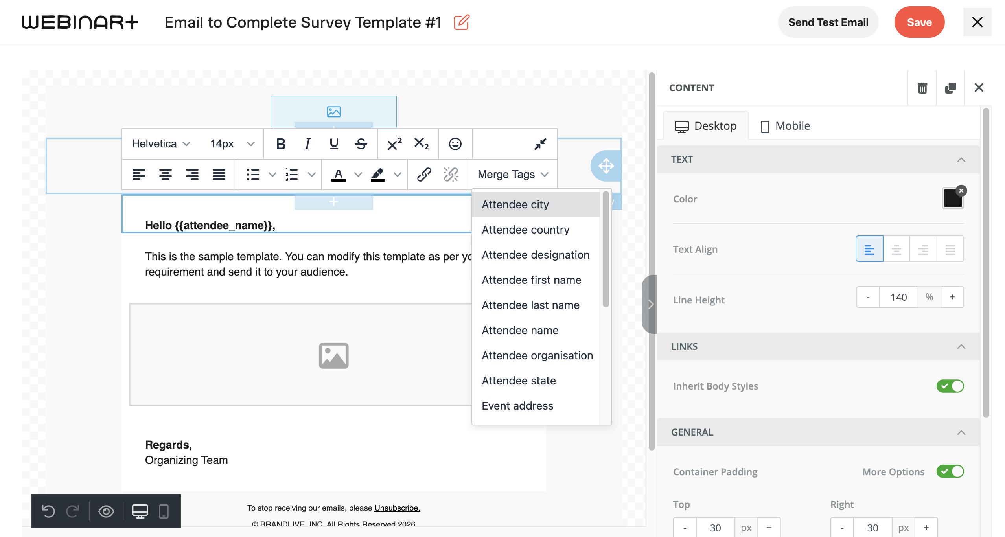Image resolution: width=1005 pixels, height=537 pixels.
Task: Toggle Inherit Body Styles switch
Action: click(x=950, y=386)
